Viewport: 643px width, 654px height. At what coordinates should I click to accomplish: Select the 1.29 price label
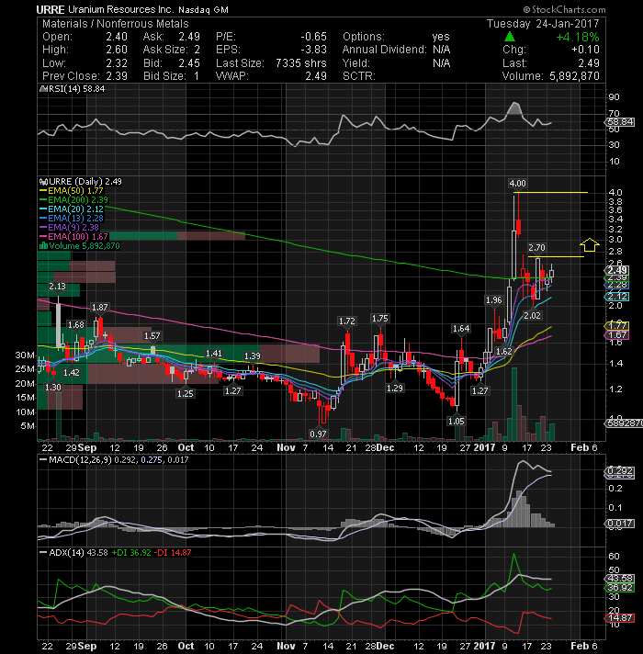tap(394, 388)
